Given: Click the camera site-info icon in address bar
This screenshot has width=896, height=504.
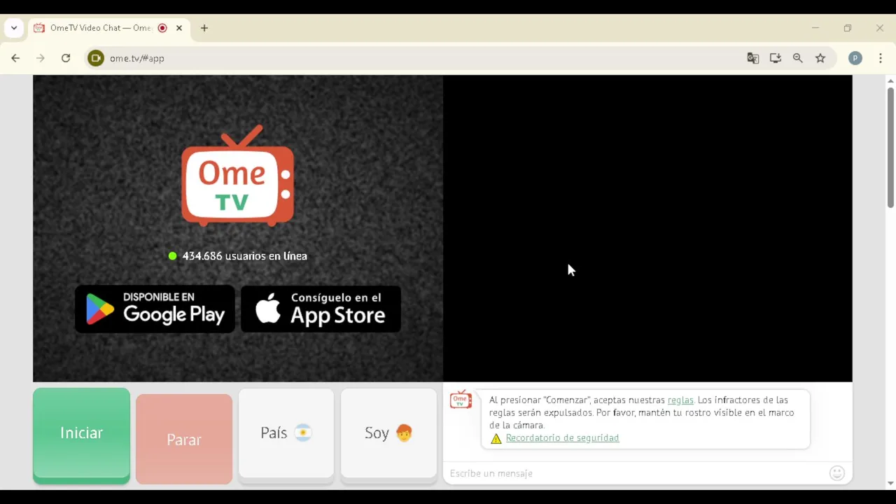Looking at the screenshot, I should pyautogui.click(x=96, y=58).
